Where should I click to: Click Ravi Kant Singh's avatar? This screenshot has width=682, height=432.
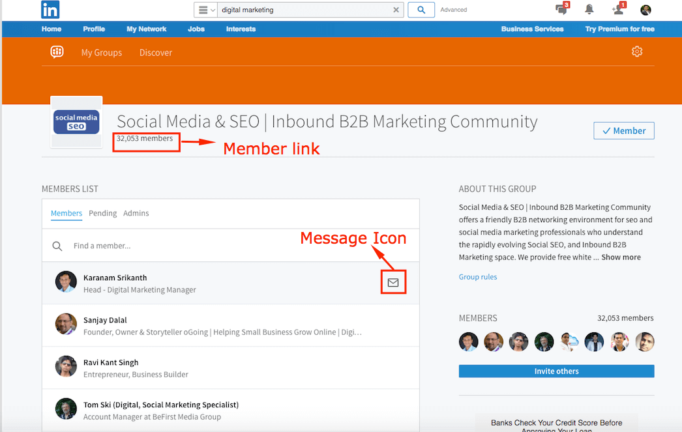click(x=66, y=366)
